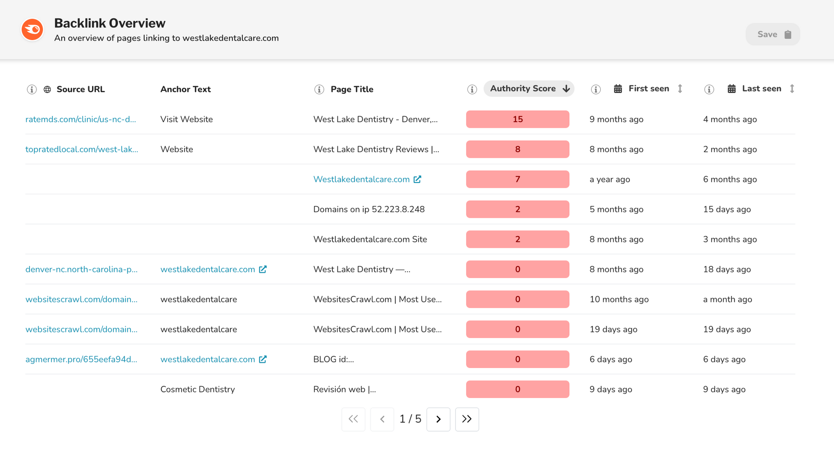Open topratedlocal.com/west-lak source link
Screen dimensions: 834x471
(x=82, y=149)
